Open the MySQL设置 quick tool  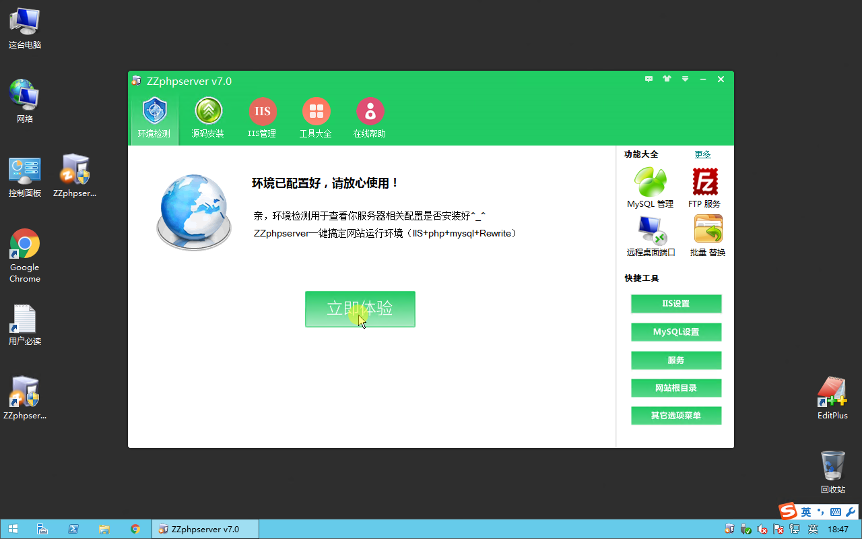point(676,332)
